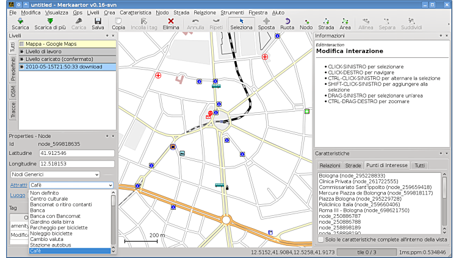Select the Sposta move tool
Screen dimensions: 459x258
(266, 24)
